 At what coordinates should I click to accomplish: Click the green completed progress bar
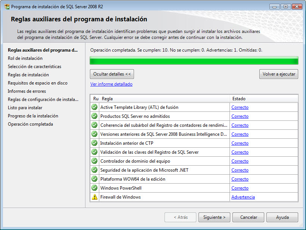(194, 61)
